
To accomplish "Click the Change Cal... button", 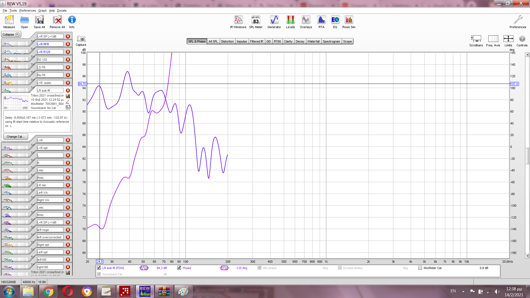I will pyautogui.click(x=15, y=137).
